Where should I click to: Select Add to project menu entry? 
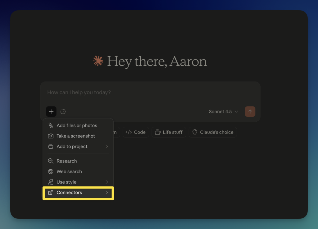[x=78, y=147]
